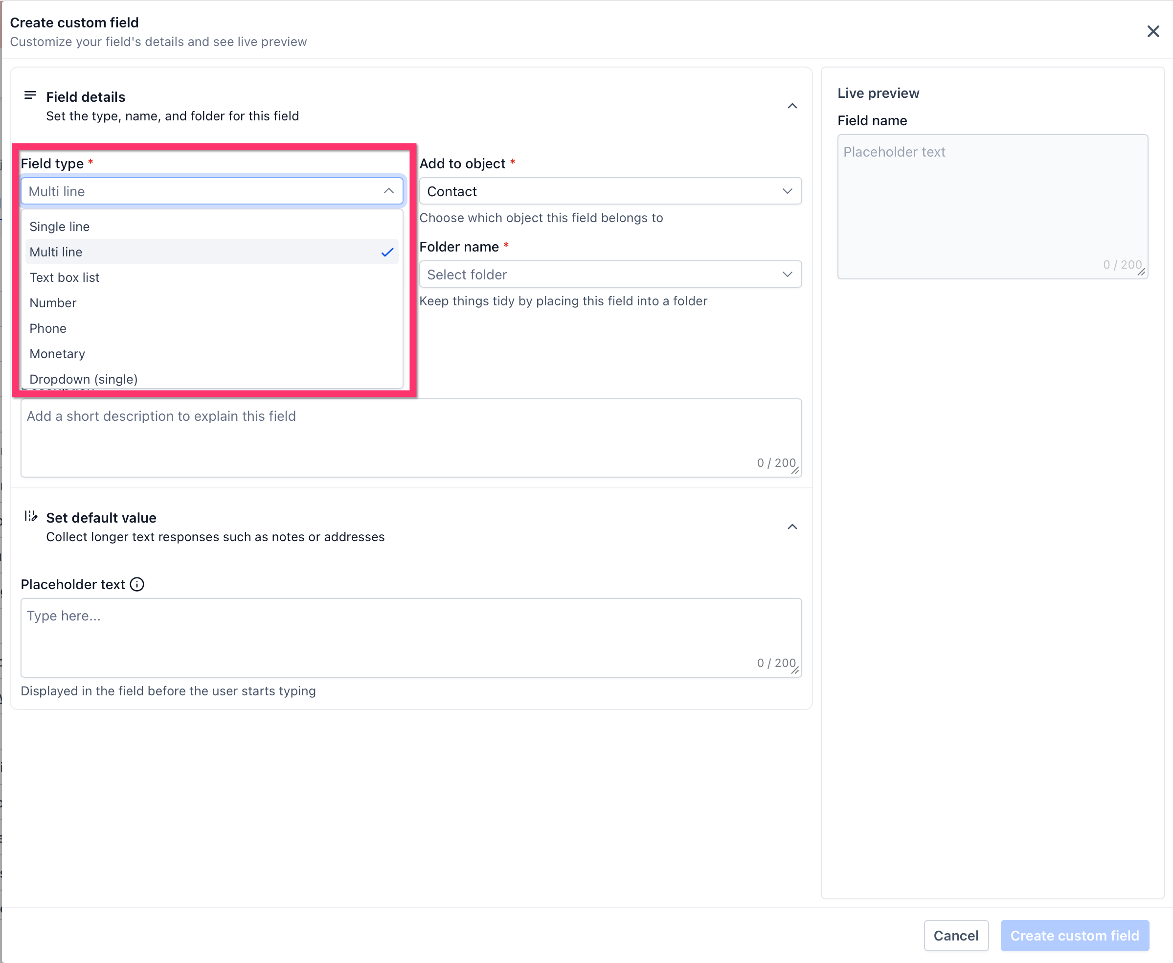Click the blue checkmark beside Multi line
This screenshot has width=1173, height=963.
(387, 252)
